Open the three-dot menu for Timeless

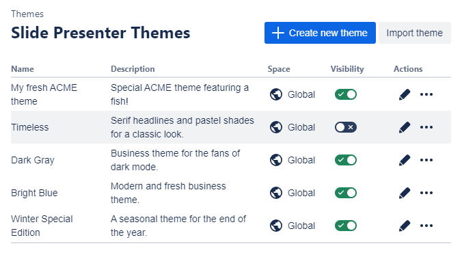tap(426, 127)
